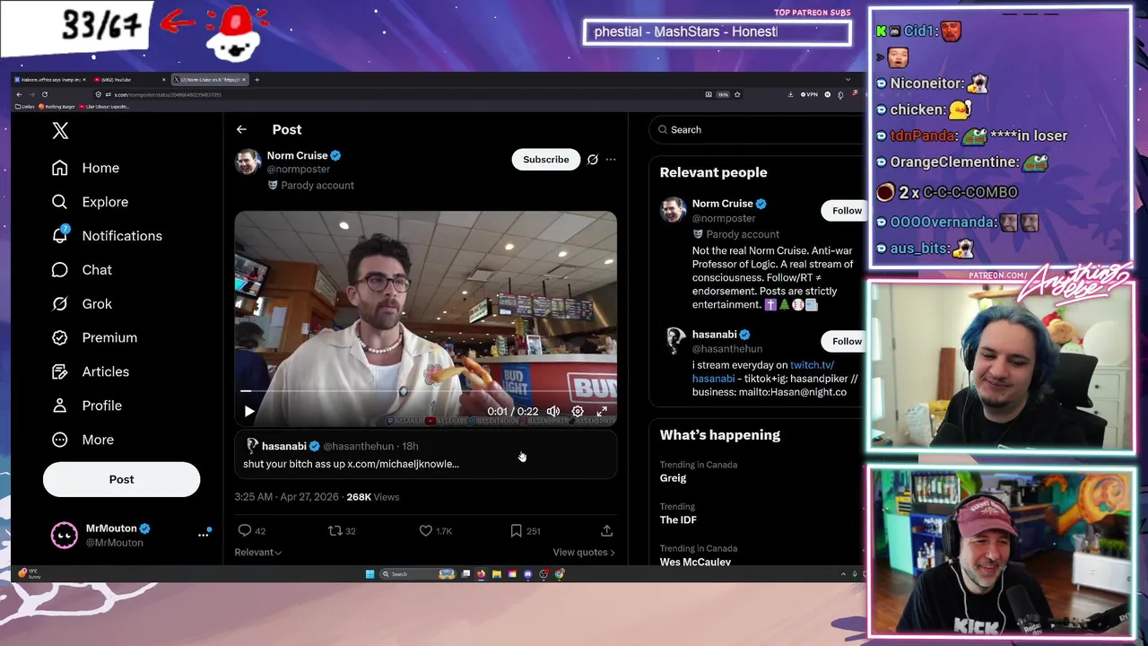Click the video progress bar
The width and height of the screenshot is (1148, 646).
click(425, 392)
